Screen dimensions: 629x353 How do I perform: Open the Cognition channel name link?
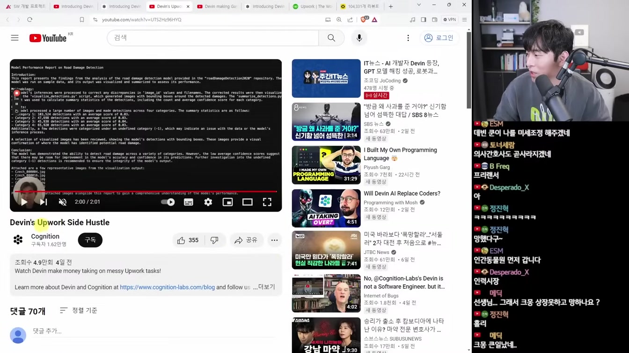[x=45, y=236]
